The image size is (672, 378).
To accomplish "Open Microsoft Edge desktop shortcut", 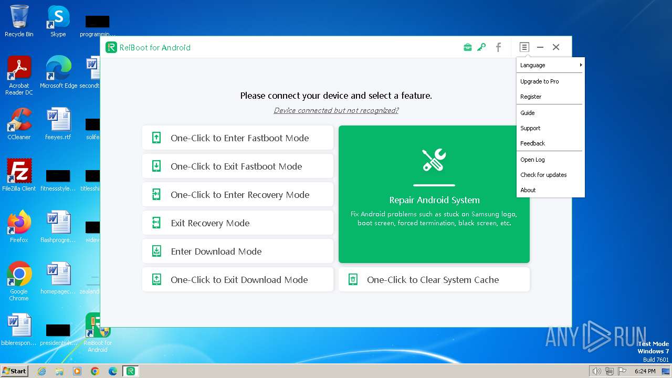I will [x=58, y=72].
